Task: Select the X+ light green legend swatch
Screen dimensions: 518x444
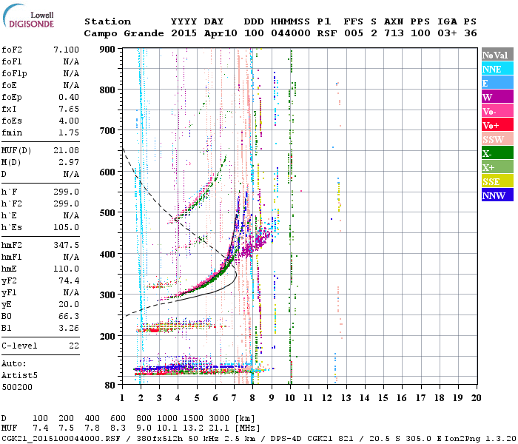Action: coord(497,167)
